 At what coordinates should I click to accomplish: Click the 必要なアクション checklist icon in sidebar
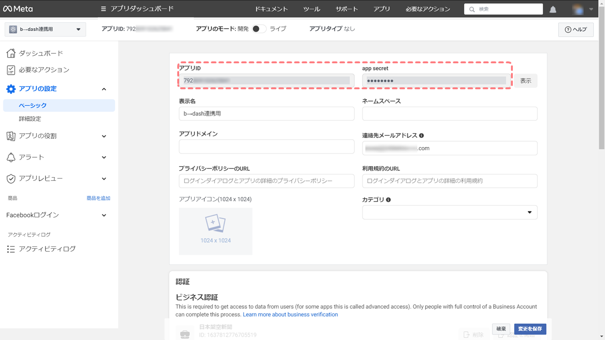(x=11, y=70)
